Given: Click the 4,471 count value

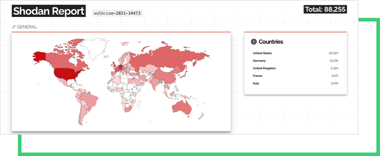Looking at the screenshot, I should (335, 76).
